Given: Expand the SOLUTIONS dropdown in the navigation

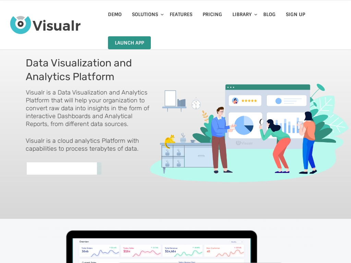Looking at the screenshot, I should (145, 14).
